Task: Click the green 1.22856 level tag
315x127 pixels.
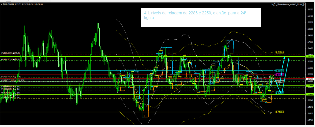Action: [x=309, y=86]
